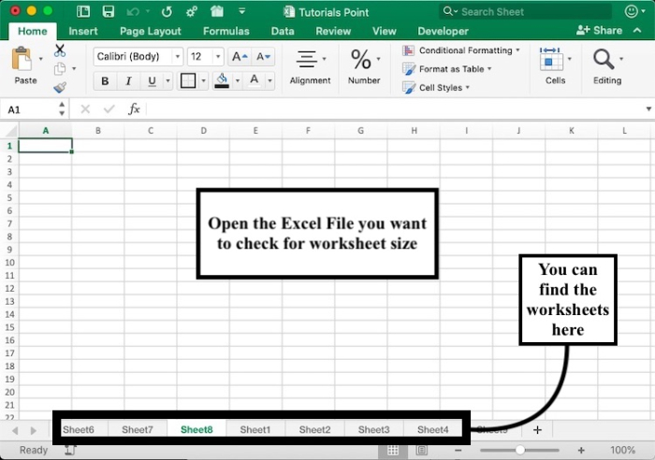Expand fill color dropdown arrow
Image resolution: width=655 pixels, height=460 pixels.
click(x=238, y=80)
